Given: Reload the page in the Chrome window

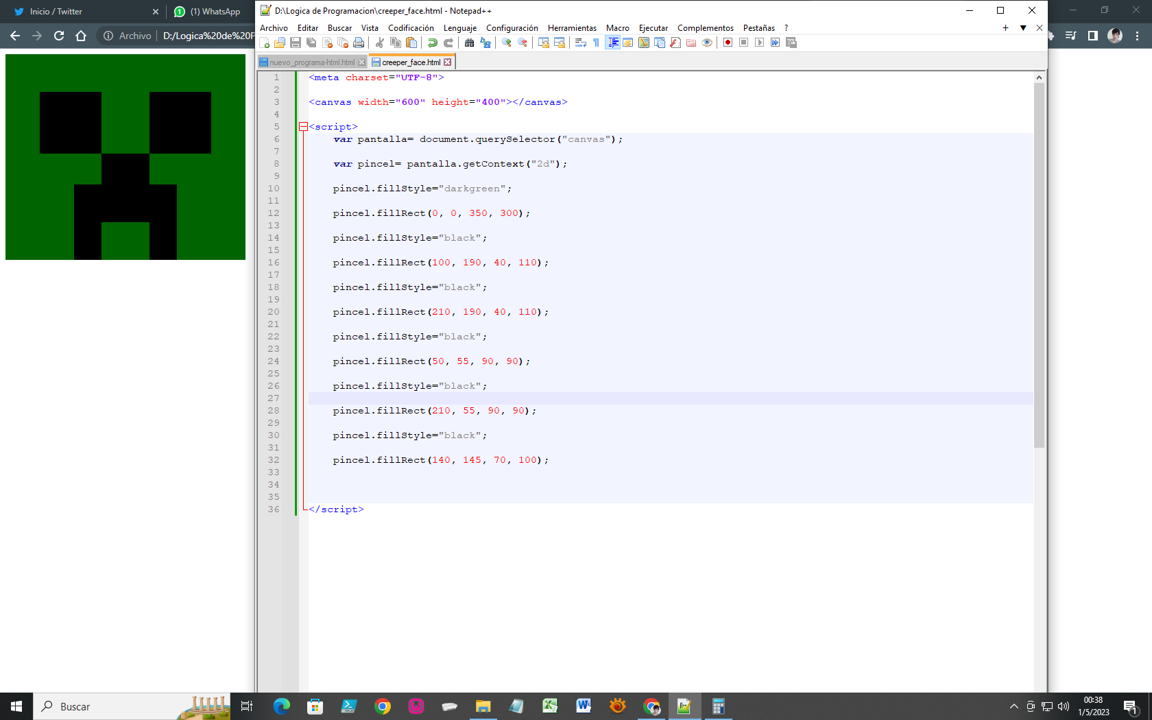Looking at the screenshot, I should 59,36.
